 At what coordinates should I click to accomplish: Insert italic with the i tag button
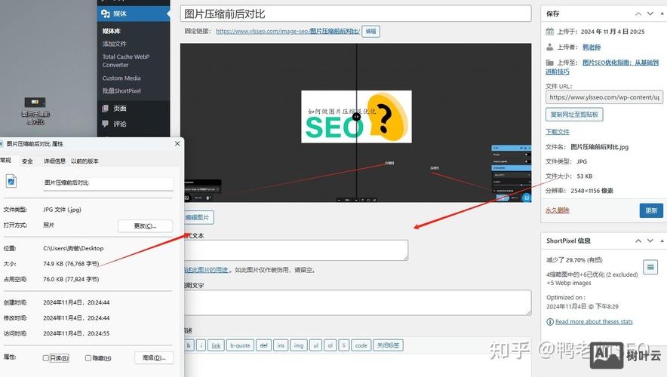click(201, 345)
